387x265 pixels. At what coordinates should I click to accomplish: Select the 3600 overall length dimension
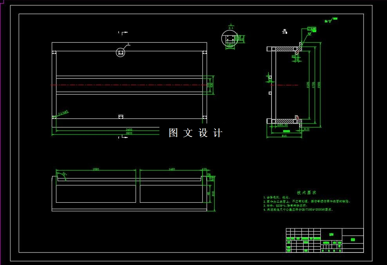129,133
